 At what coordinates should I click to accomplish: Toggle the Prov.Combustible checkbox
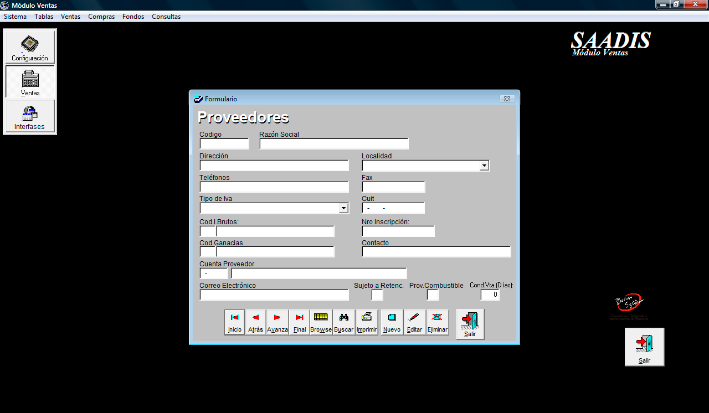click(x=433, y=295)
